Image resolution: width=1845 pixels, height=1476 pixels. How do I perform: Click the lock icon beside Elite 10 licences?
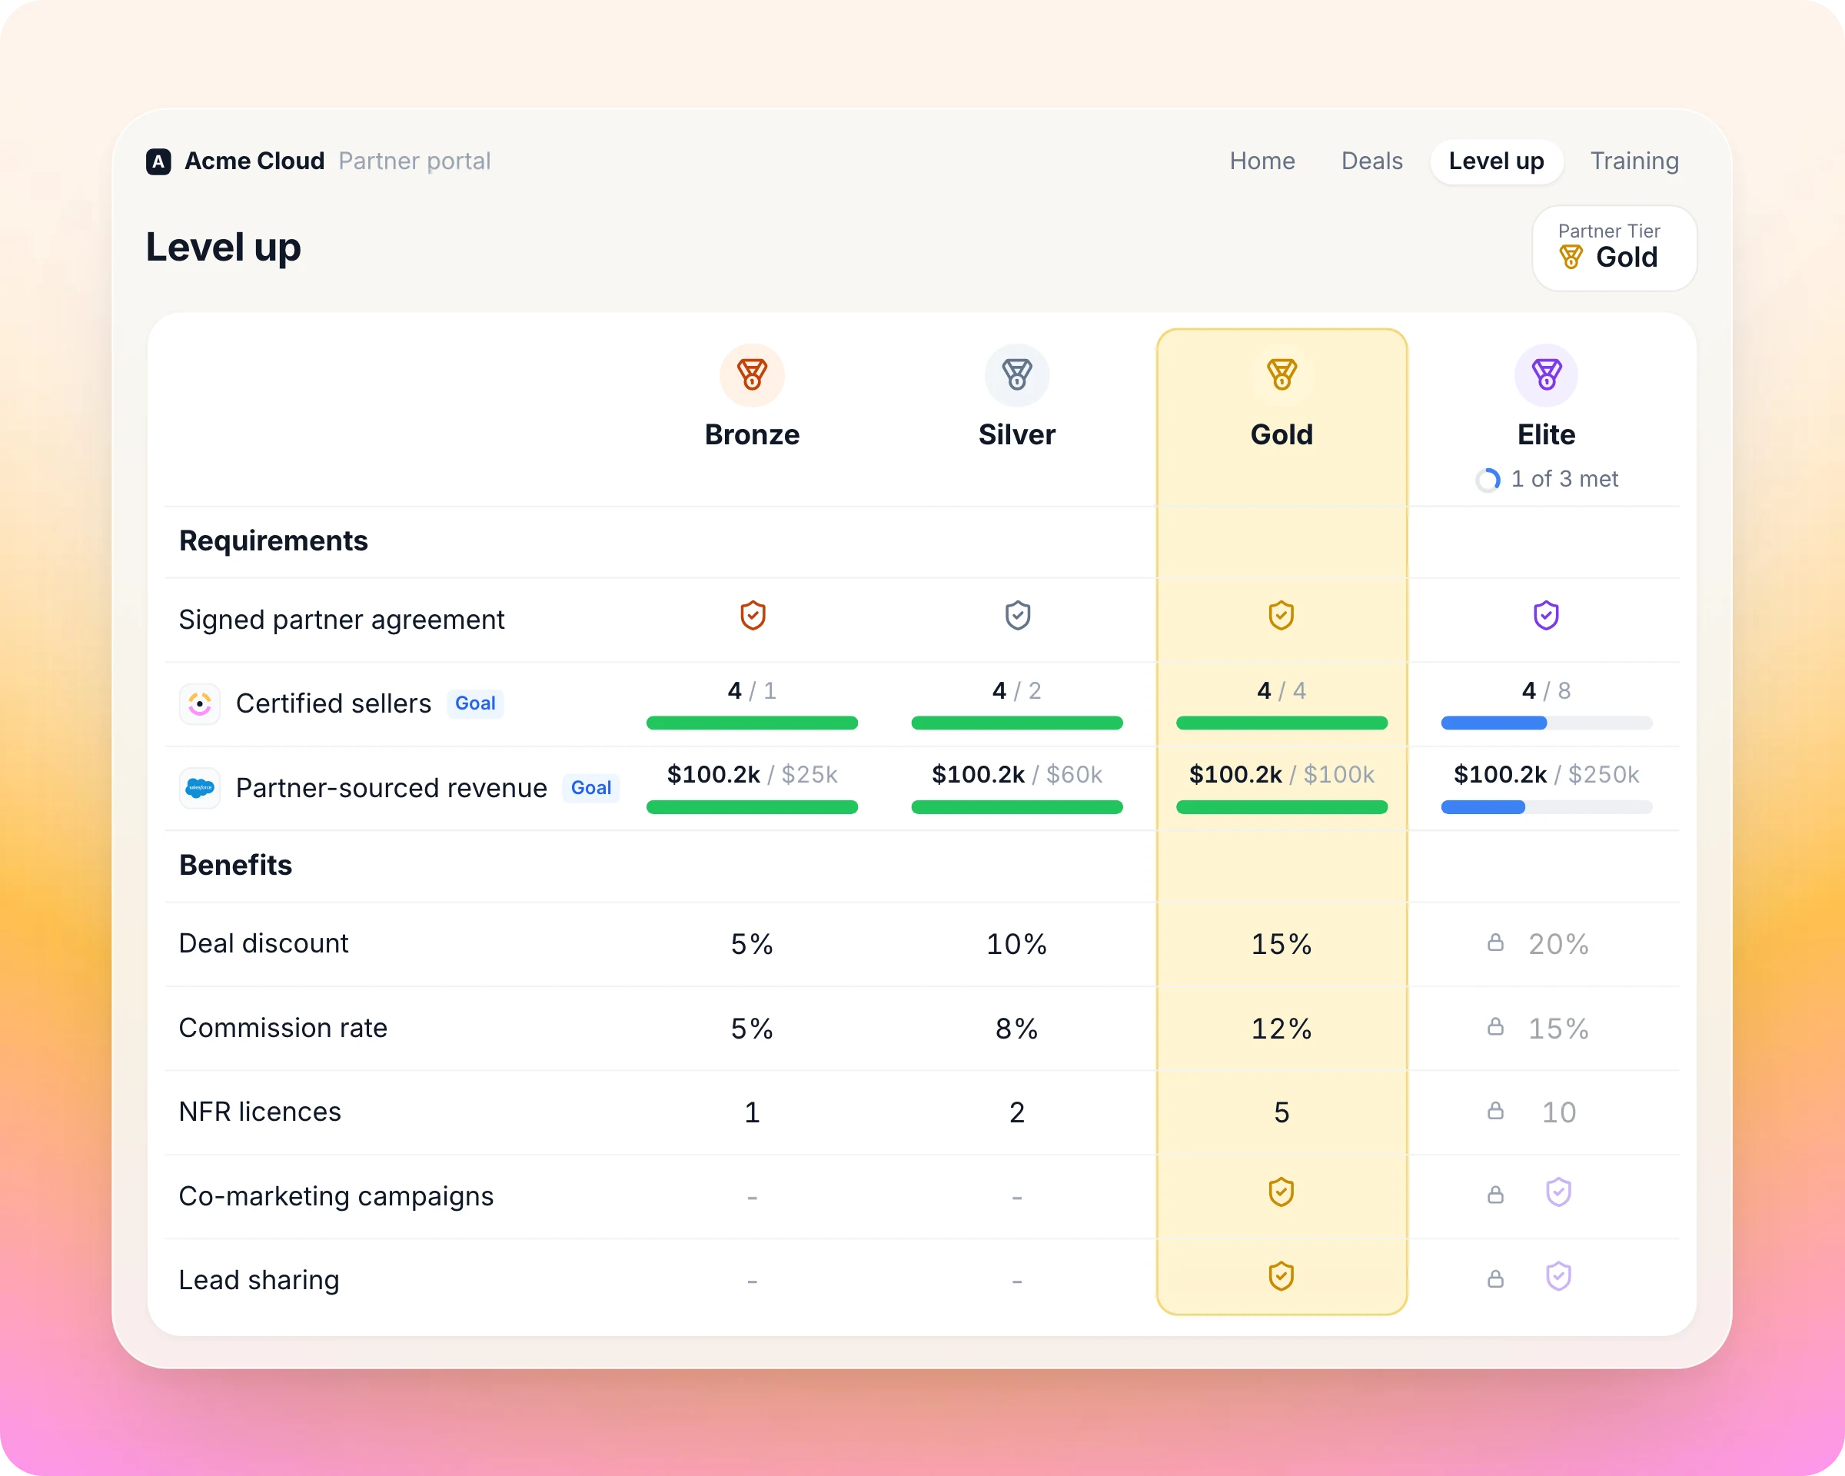coord(1495,1111)
